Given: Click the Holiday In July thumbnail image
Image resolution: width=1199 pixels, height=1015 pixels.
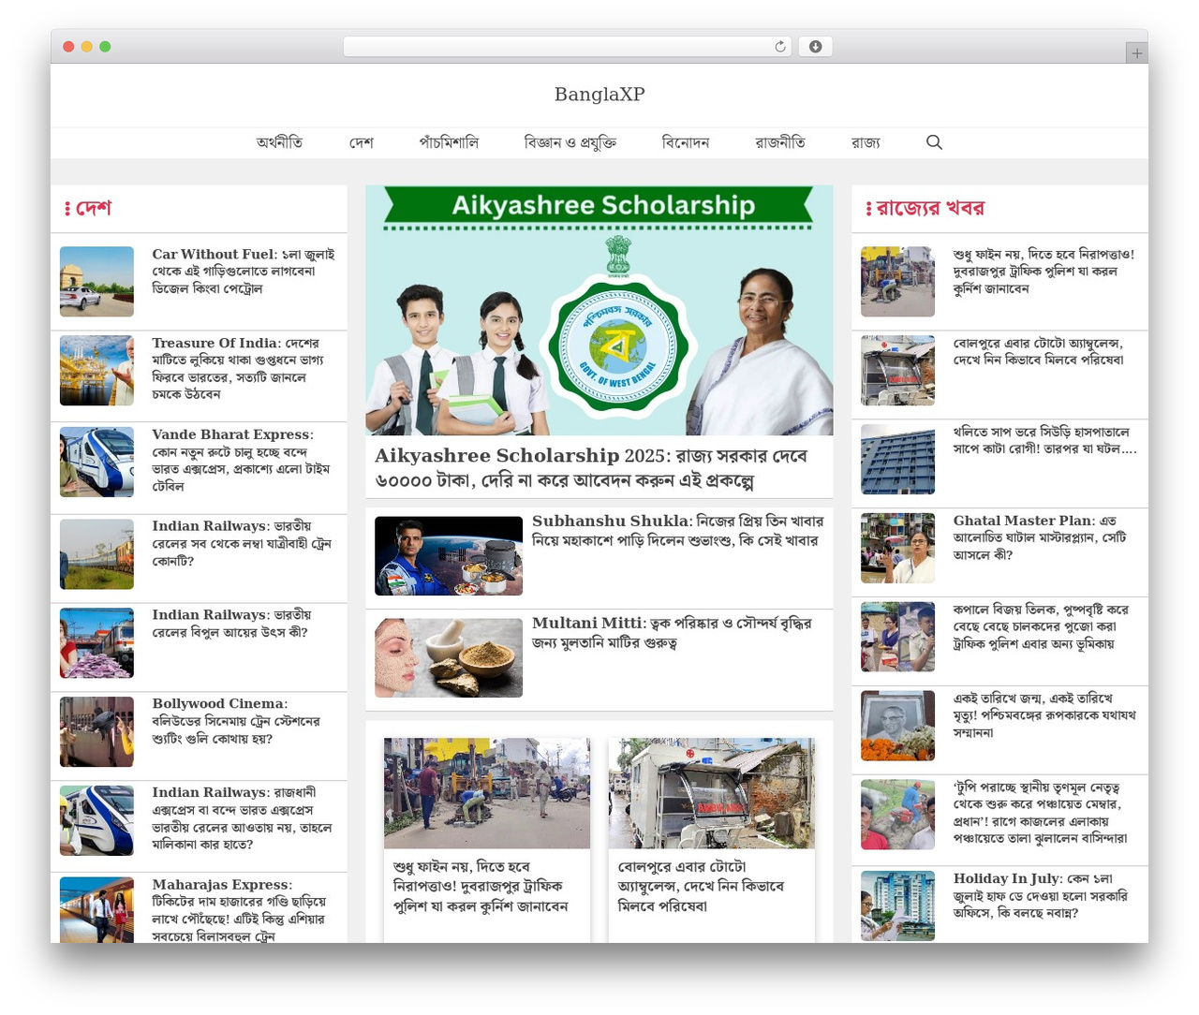Looking at the screenshot, I should click(897, 905).
